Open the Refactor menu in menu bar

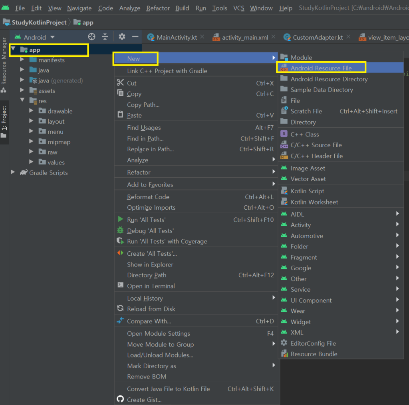tap(158, 8)
